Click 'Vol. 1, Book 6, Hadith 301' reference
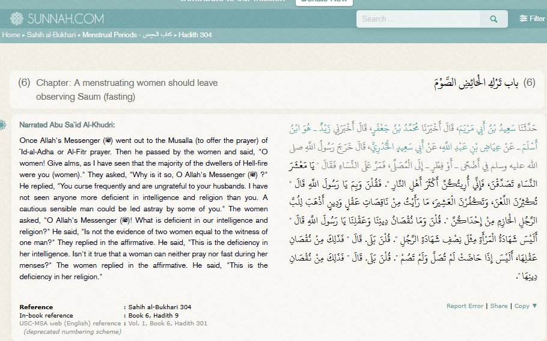This screenshot has width=547, height=341. [x=168, y=323]
